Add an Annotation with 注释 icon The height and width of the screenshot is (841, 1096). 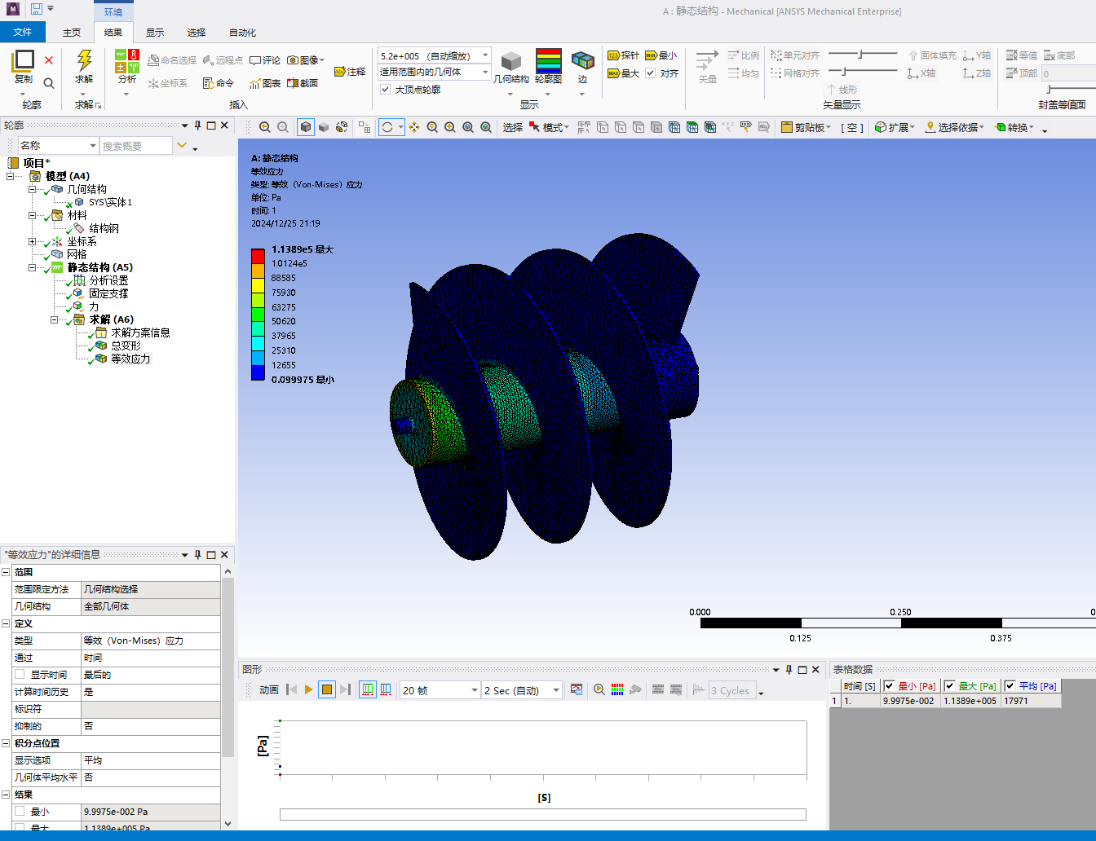350,72
